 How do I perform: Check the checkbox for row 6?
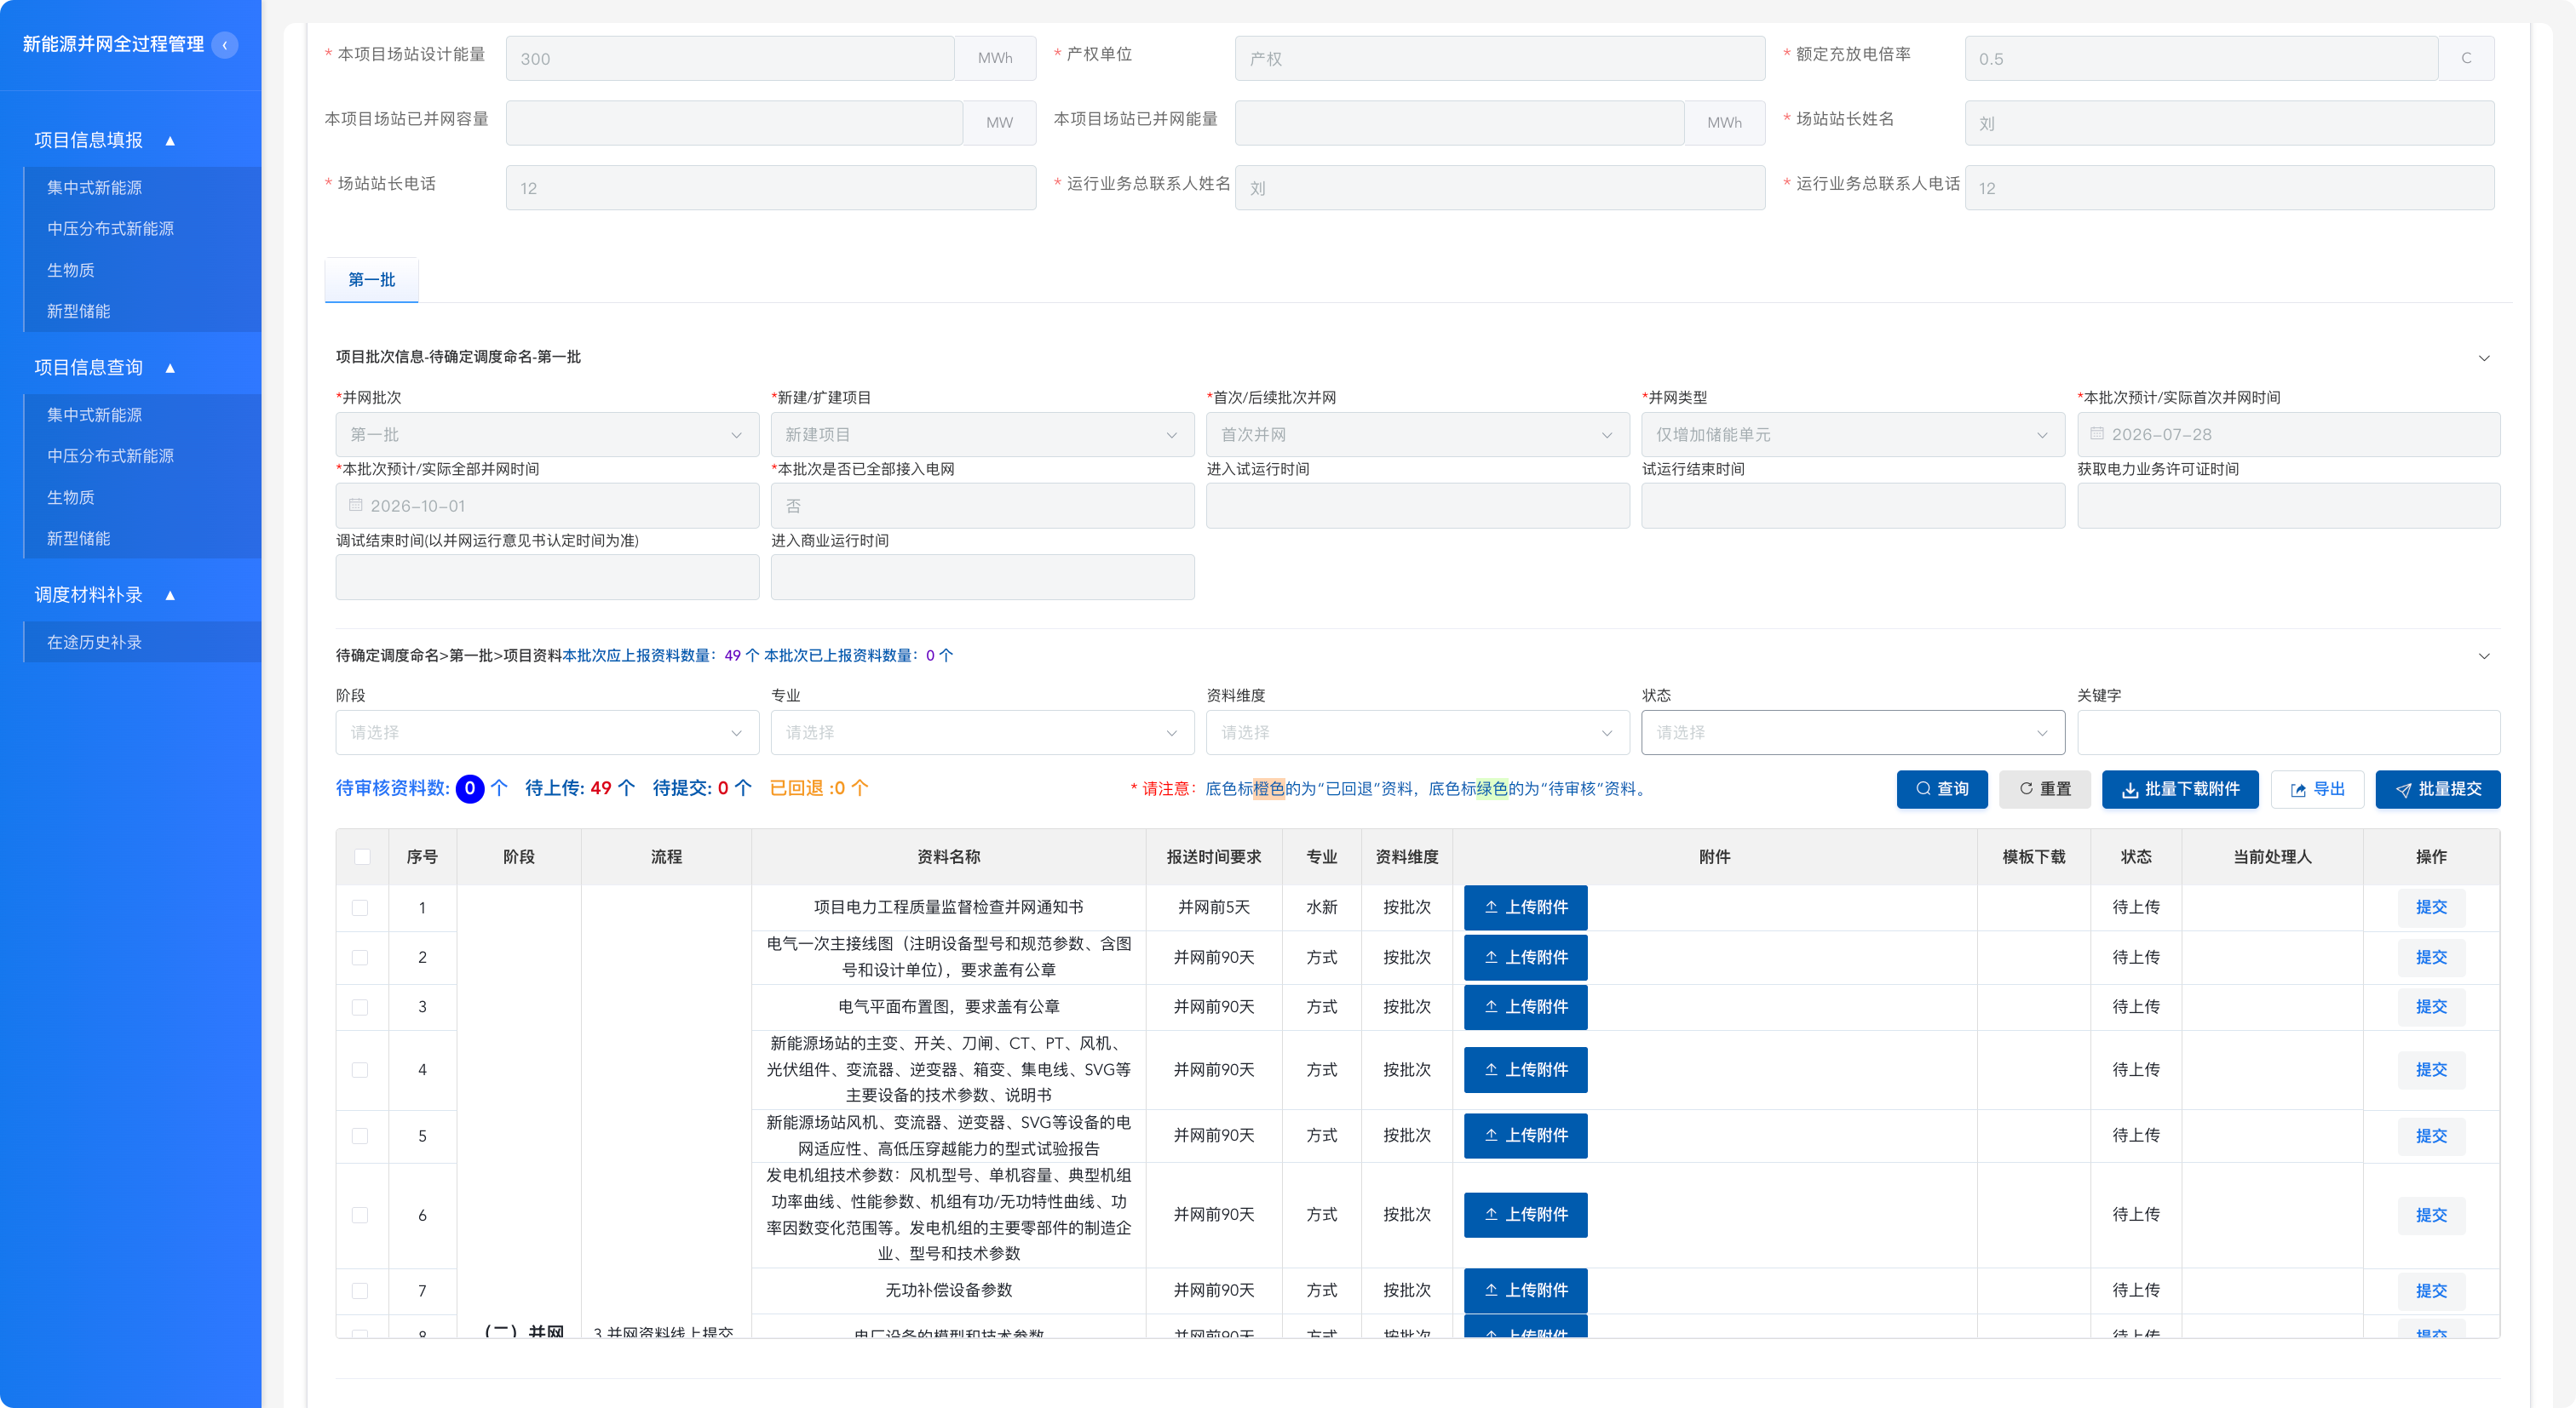tap(360, 1215)
